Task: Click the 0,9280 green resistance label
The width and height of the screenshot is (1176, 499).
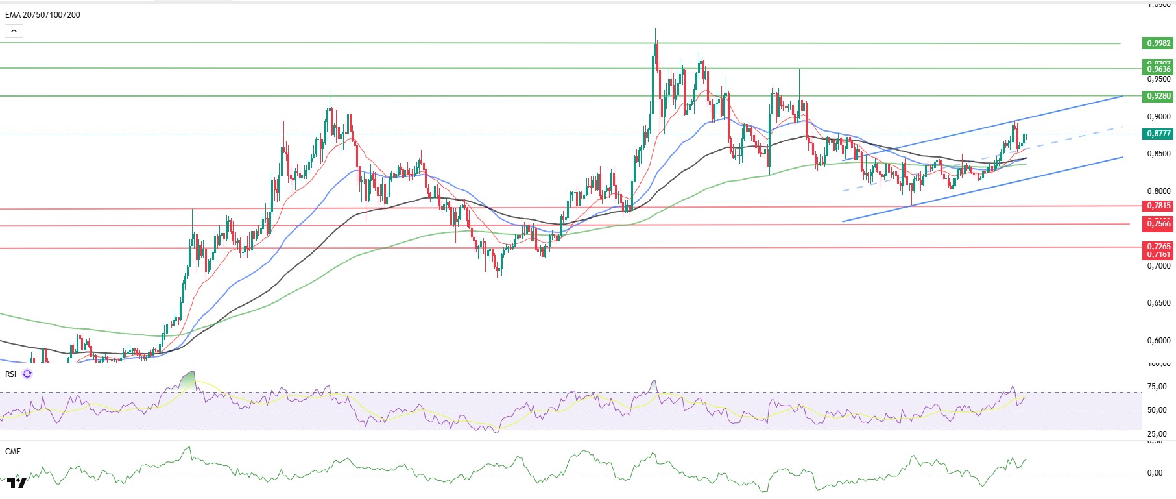Action: coord(1158,96)
